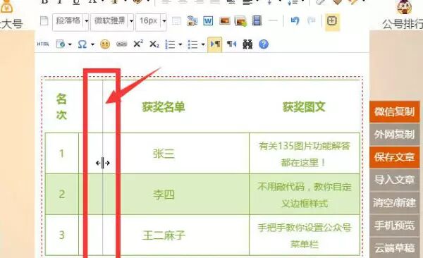Insert a special character with Omega icon
Image resolution: width=423 pixels, height=258 pixels.
[x=82, y=44]
